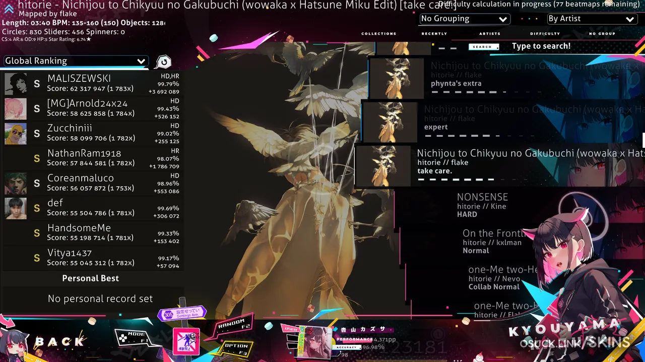Click Coreanmaluco's player avatar

tap(16, 184)
